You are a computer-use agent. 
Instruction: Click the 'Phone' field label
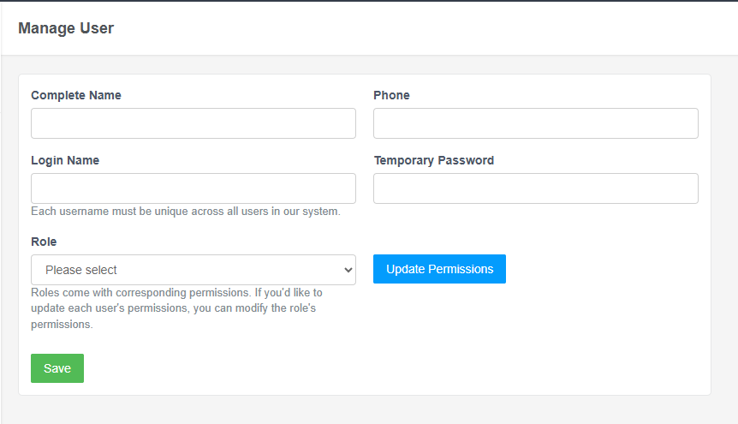point(391,95)
